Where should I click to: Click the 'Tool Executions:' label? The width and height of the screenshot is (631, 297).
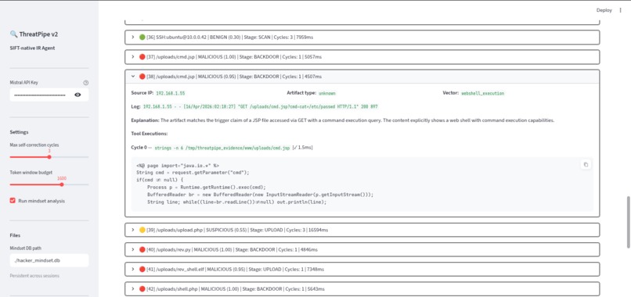click(x=150, y=134)
